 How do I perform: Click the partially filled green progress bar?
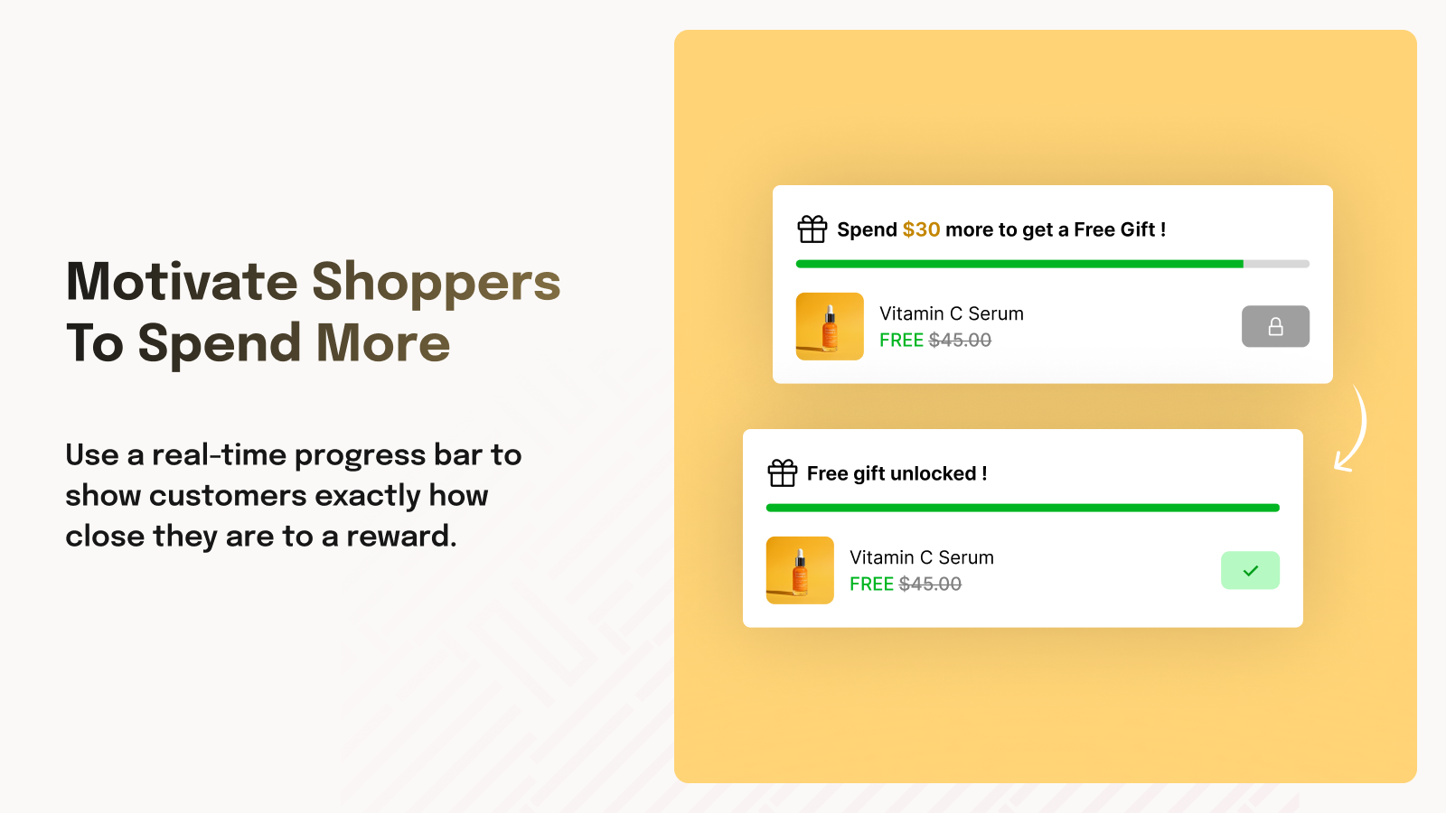(x=1019, y=264)
